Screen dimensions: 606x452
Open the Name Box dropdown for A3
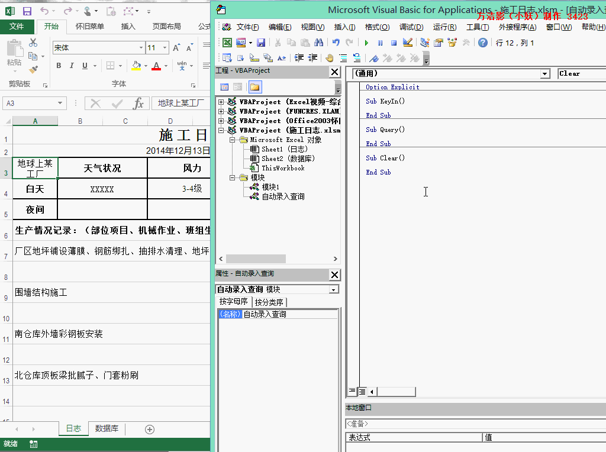[60, 103]
